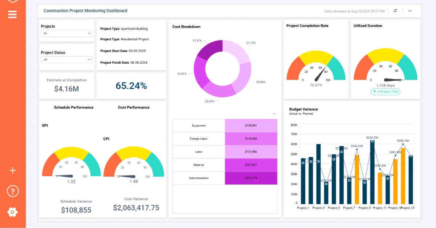This screenshot has width=436, height=228.
Task: Open the Cost Breakdown table ellipsis menu
Action: (x=275, y=113)
